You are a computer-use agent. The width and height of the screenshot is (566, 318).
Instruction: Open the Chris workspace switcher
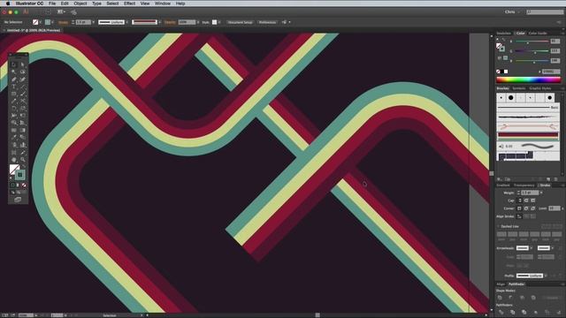point(512,11)
